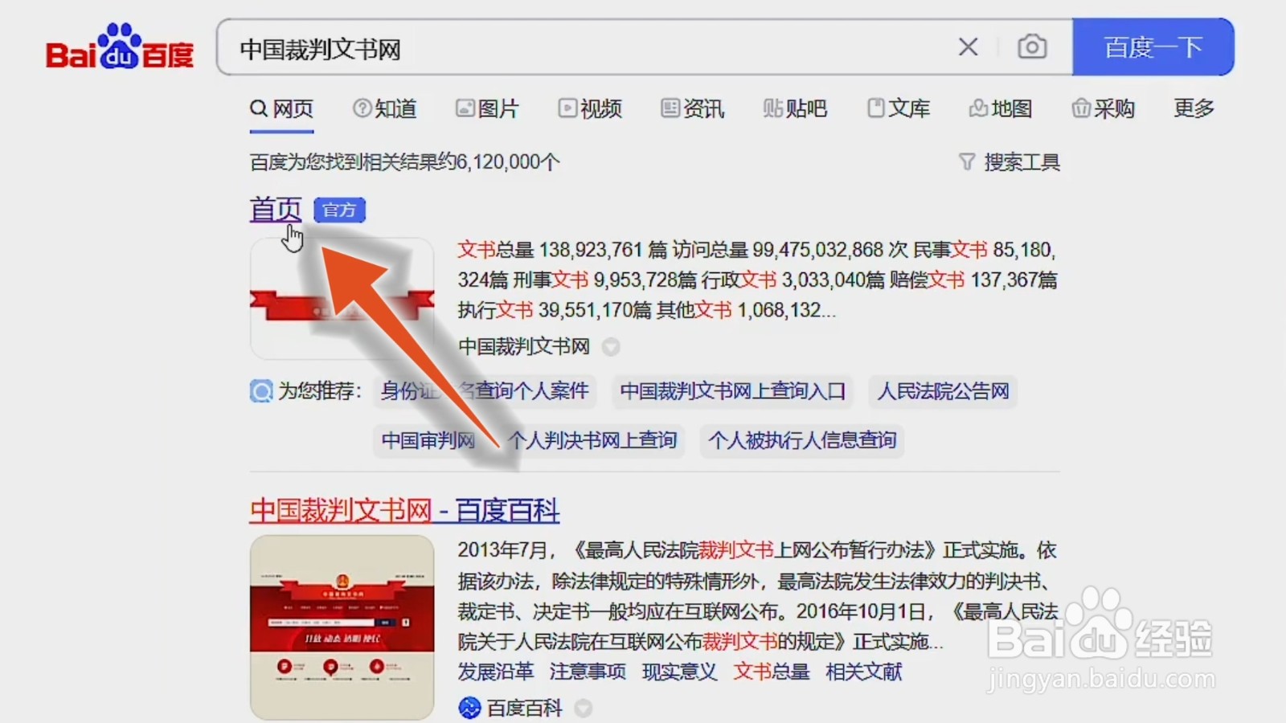This screenshot has height=723, width=1286.
Task: Click the 百度百科 source icon
Action: tap(469, 708)
